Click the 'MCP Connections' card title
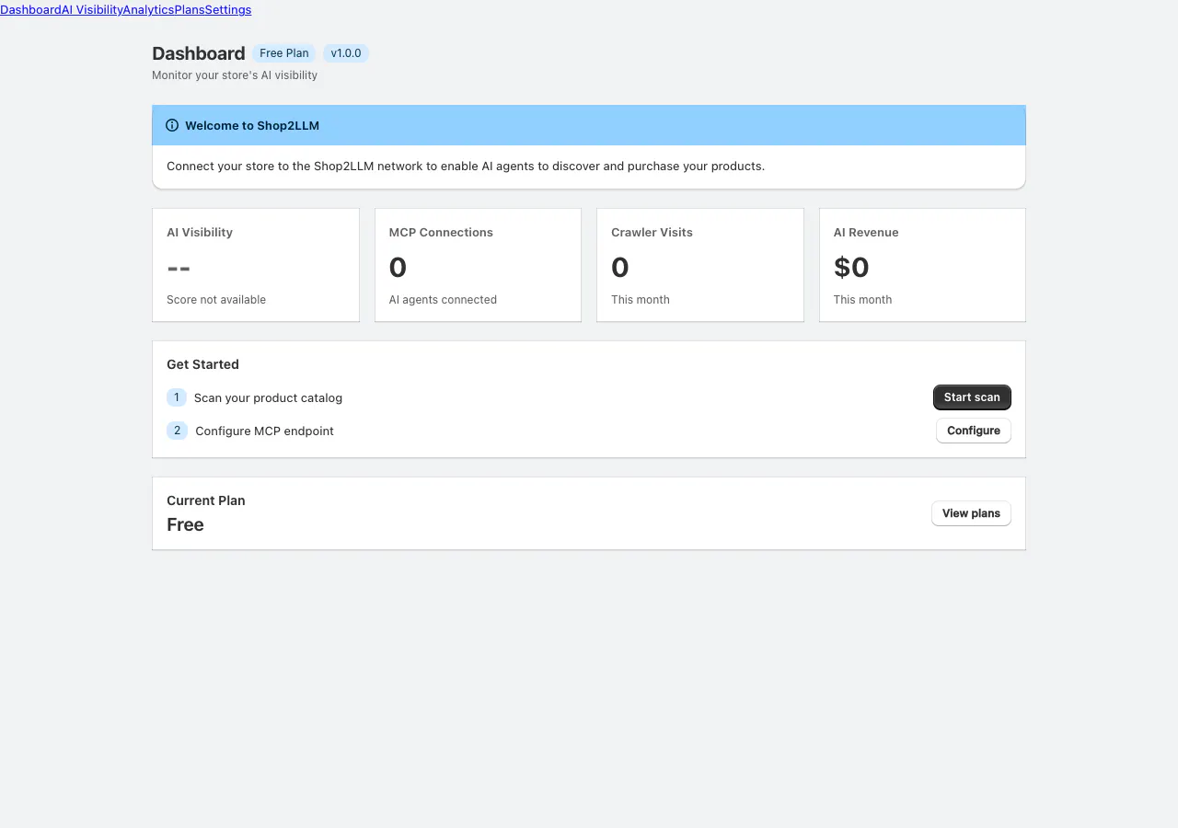The height and width of the screenshot is (828, 1178). (441, 232)
